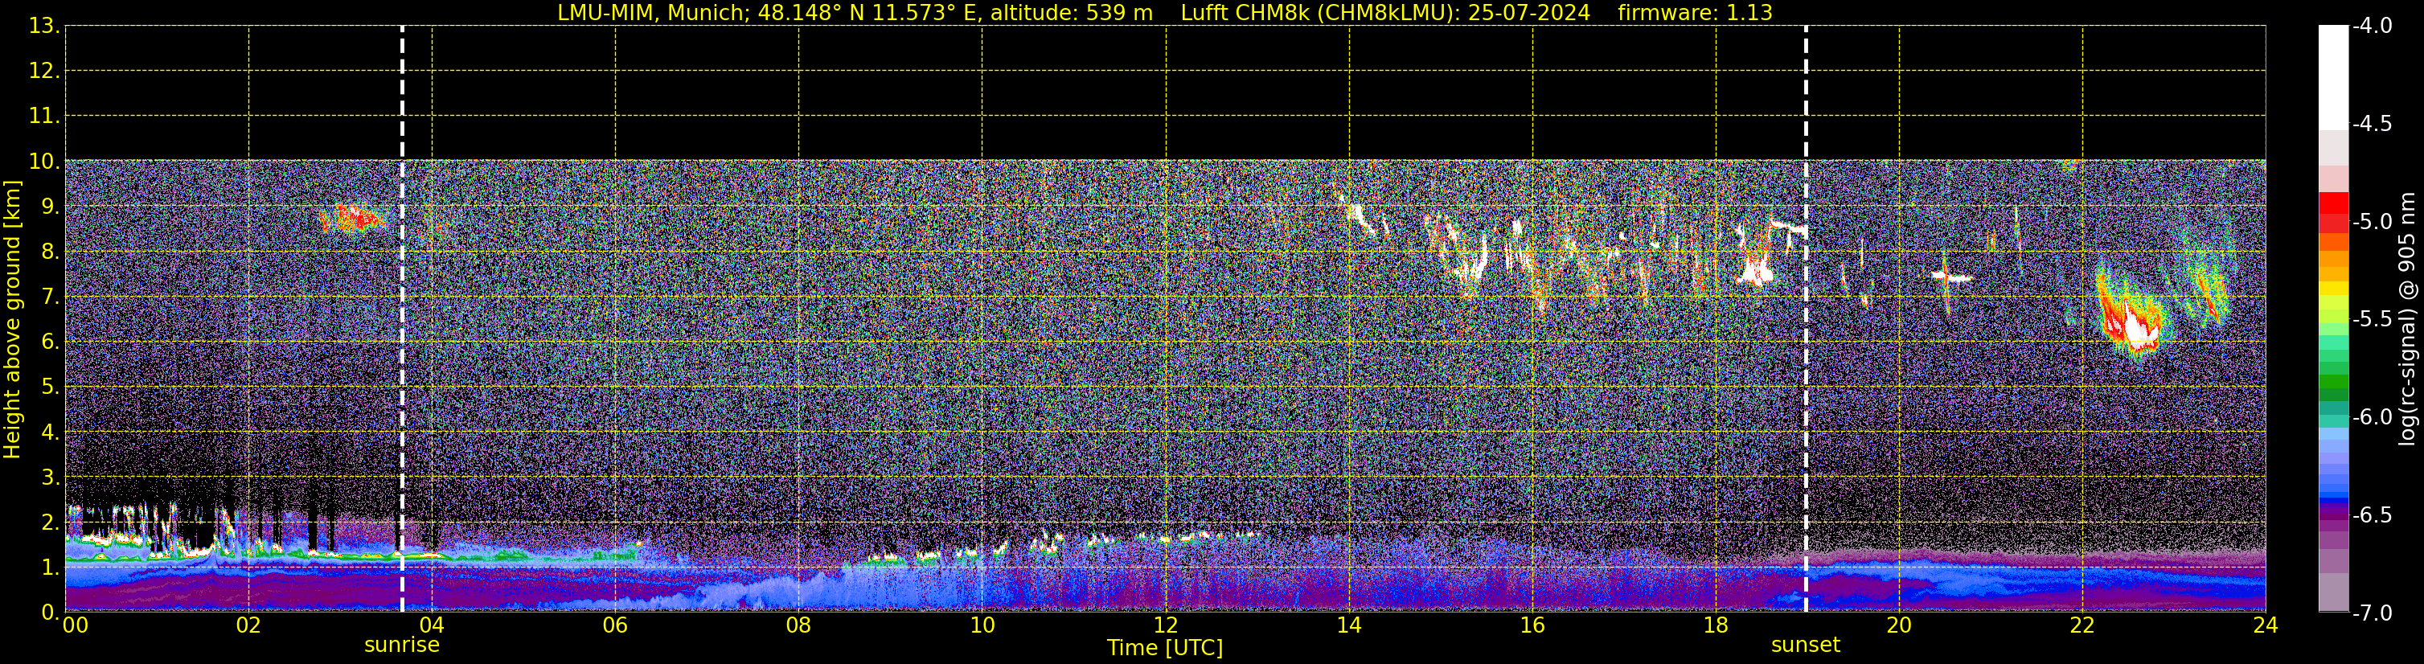Viewport: 2424px width, 664px height.
Task: Click the red cloud patch near 03 UTC
Action: (351, 218)
